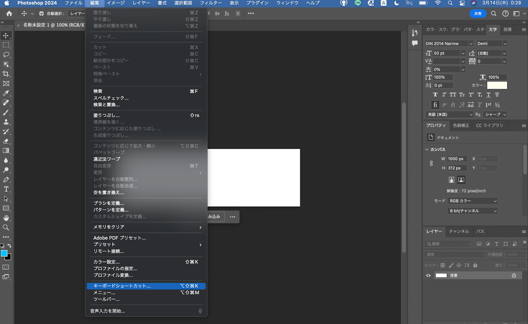Select the Frame tool
Screen dimensions: 528x324
click(x=6, y=83)
